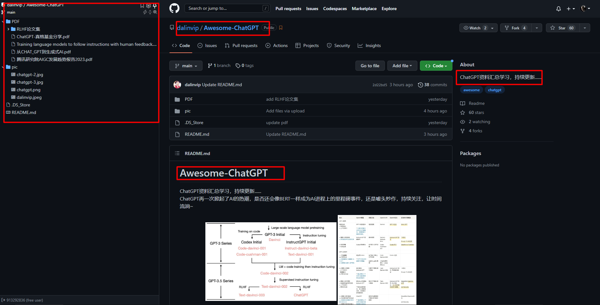Click the awesome topic tag
This screenshot has height=305, width=600.
click(471, 90)
